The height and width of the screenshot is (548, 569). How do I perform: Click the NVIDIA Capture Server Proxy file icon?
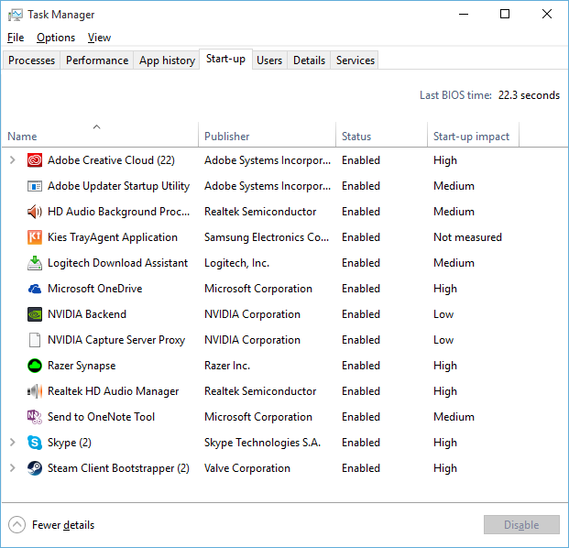35,340
